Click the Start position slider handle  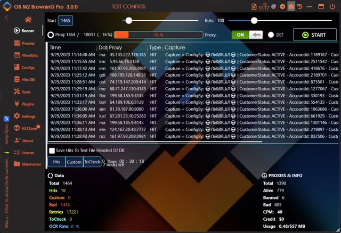pos(129,21)
